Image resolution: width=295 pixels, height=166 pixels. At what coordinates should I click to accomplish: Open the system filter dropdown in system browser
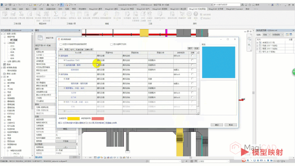coord(266,35)
